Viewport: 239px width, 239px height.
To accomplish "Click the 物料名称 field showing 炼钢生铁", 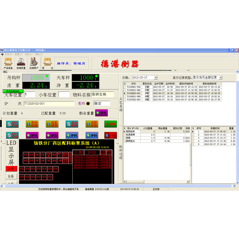I will 102,94.
